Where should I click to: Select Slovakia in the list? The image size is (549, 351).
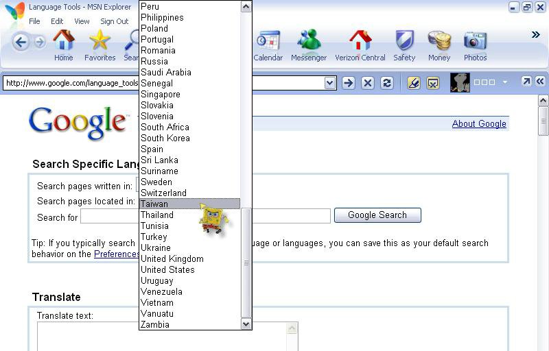(189, 105)
